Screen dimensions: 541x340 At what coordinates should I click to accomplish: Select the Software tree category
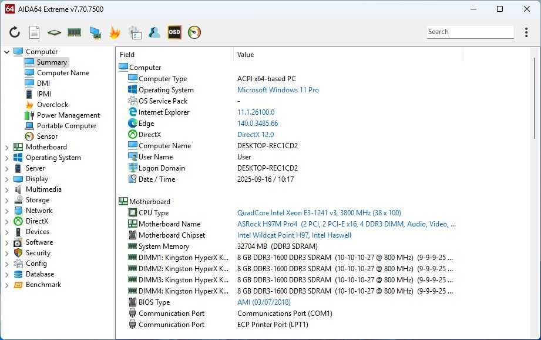[x=39, y=242]
